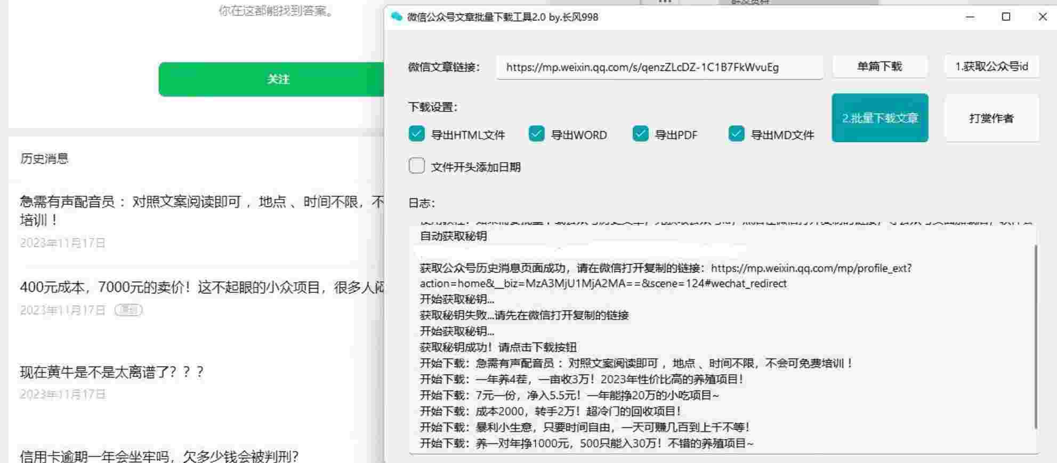Viewport: 1057px width, 463px height.
Task: Click log line 自动获取秘钥
Action: [x=454, y=236]
